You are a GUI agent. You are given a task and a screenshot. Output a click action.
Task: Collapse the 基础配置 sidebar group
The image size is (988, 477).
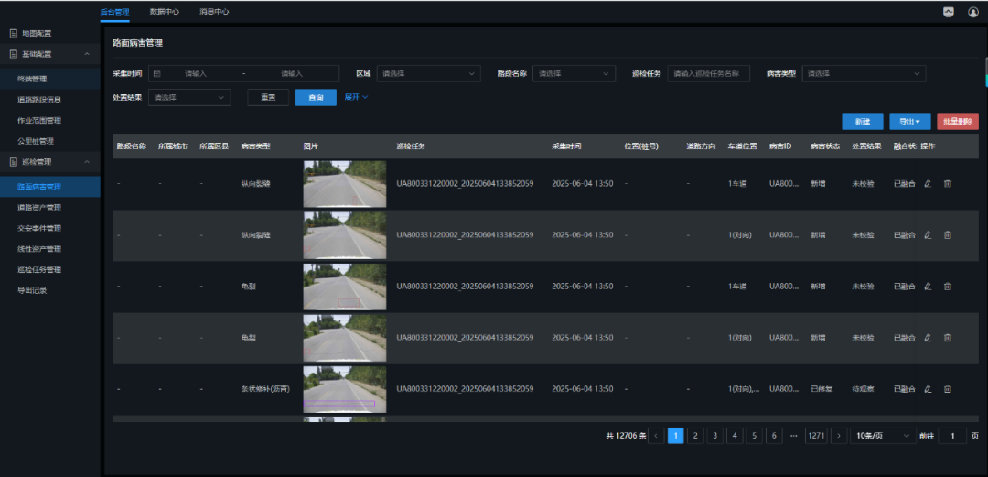click(x=86, y=55)
